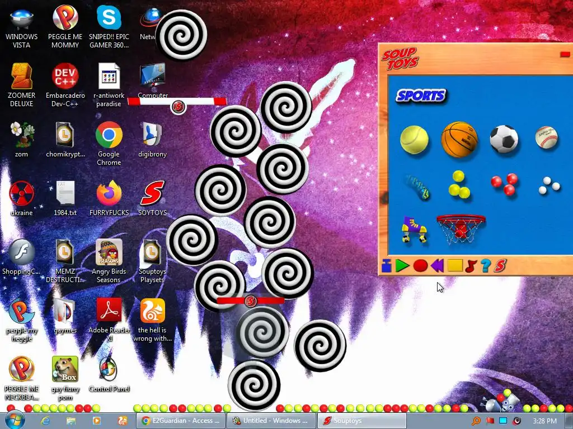The width and height of the screenshot is (573, 429).
Task: Switch to Souptoys taskbar item
Action: coord(362,421)
